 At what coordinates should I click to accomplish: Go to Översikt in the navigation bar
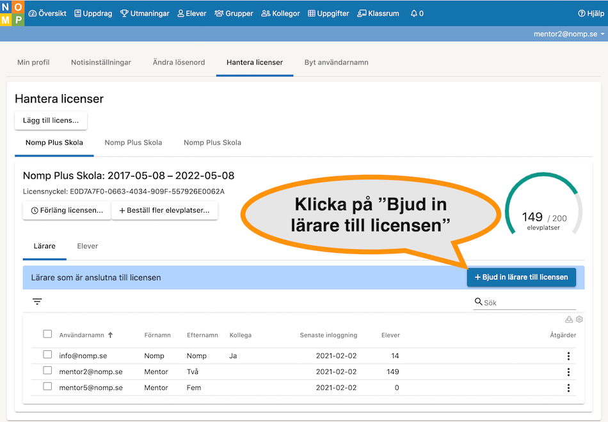pyautogui.click(x=47, y=13)
